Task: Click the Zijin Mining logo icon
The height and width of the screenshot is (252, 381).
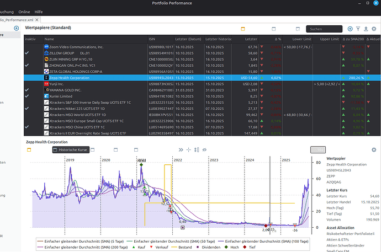Action: pyautogui.click(x=46, y=59)
